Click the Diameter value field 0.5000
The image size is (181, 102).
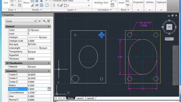pos(38,89)
